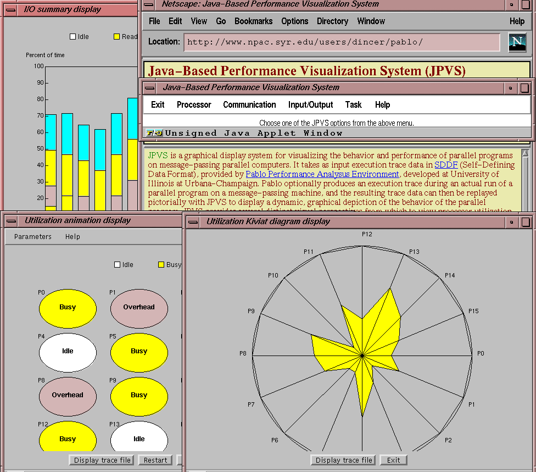Open the I/O summary display window menu

[x=10, y=10]
